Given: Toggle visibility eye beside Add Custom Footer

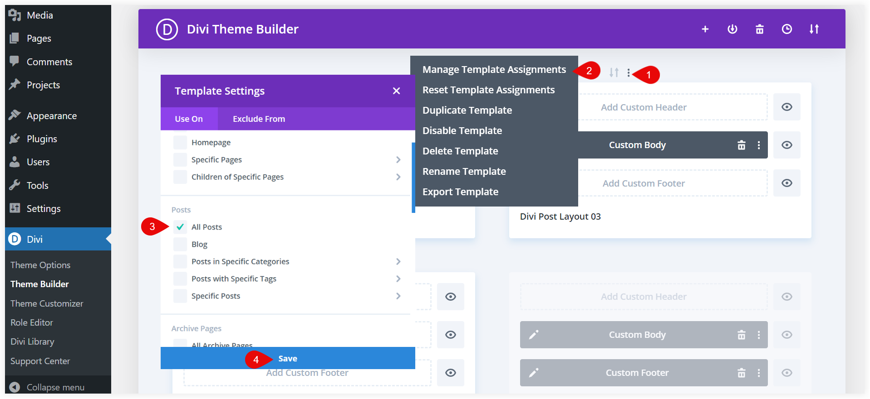Looking at the screenshot, I should click(786, 183).
